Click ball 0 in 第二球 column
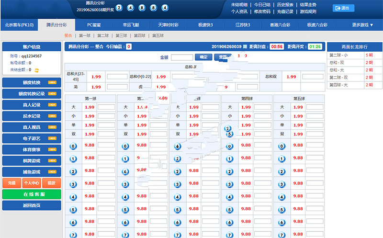 click(125, 146)
